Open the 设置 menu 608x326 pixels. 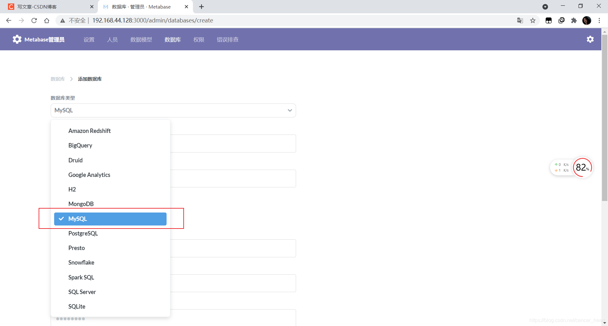point(89,40)
